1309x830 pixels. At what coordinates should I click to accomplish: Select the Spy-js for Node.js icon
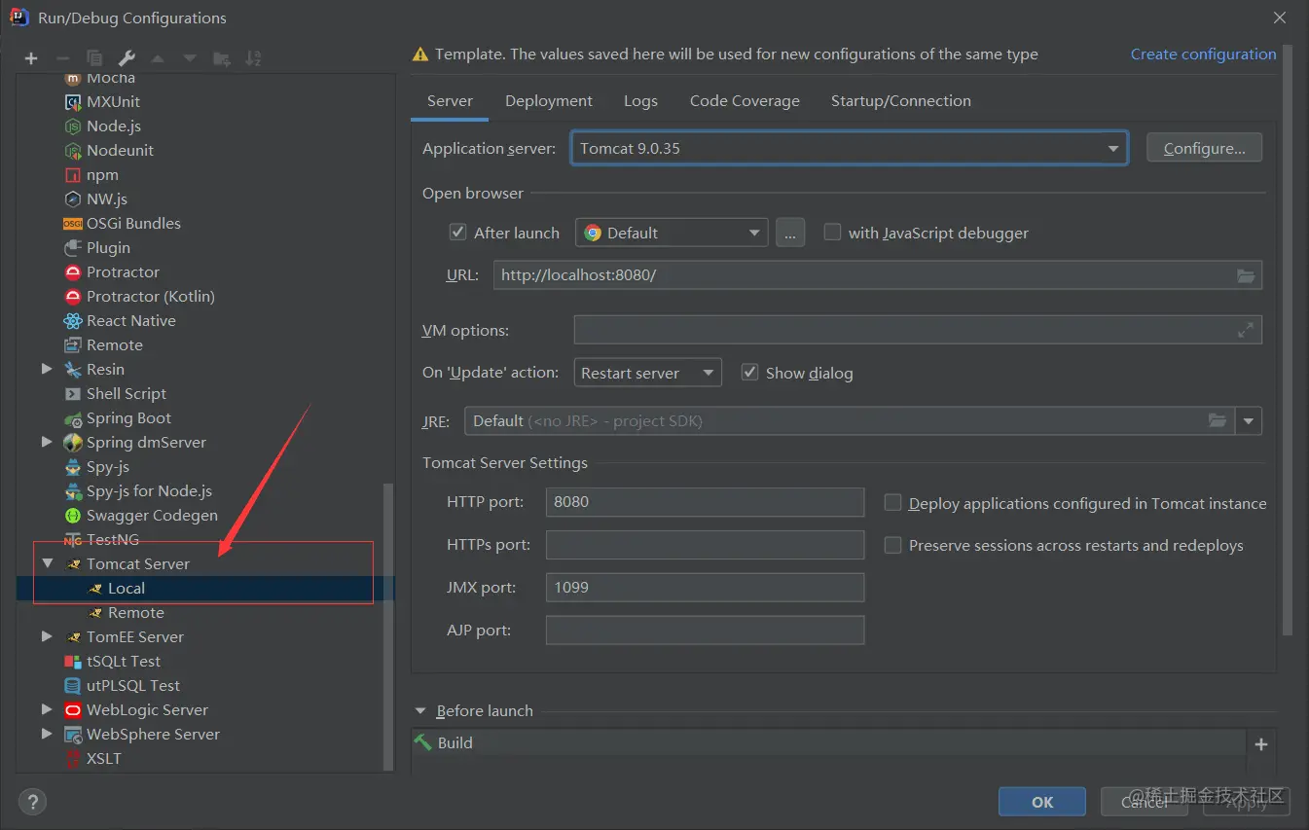[72, 491]
